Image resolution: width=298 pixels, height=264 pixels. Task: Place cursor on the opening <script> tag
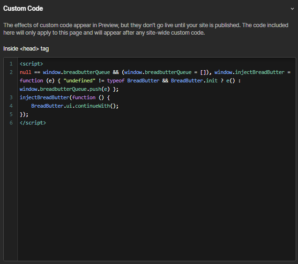(x=31, y=64)
